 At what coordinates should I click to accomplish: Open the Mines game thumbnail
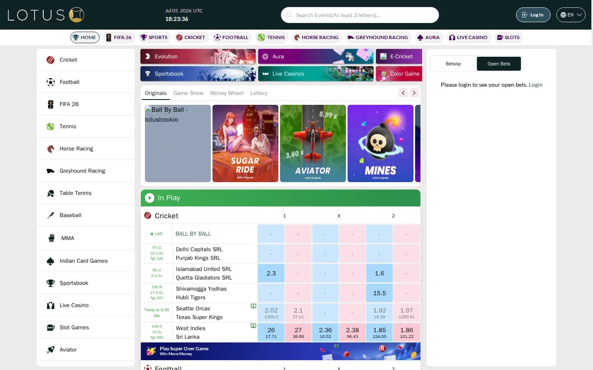pos(381,143)
